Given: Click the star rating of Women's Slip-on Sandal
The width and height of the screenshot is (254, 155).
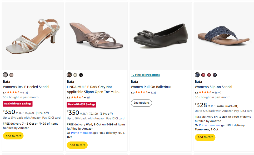Looking at the screenshot, I should 205,92.
